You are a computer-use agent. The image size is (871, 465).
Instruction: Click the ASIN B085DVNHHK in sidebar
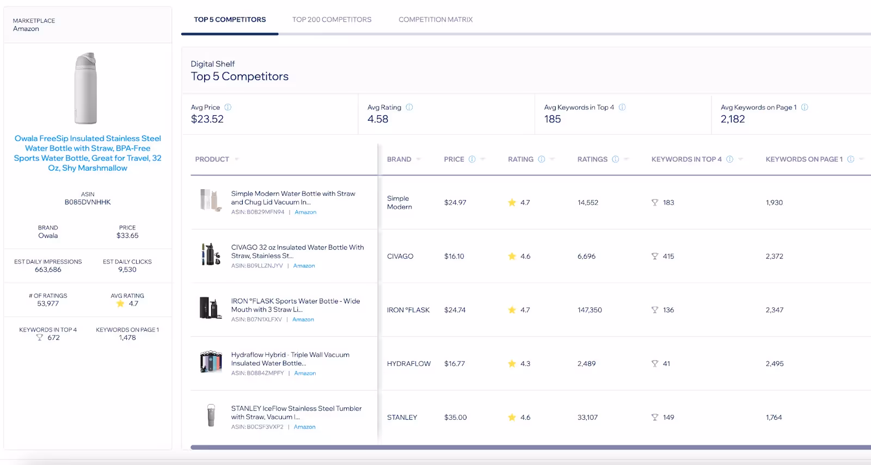(88, 202)
